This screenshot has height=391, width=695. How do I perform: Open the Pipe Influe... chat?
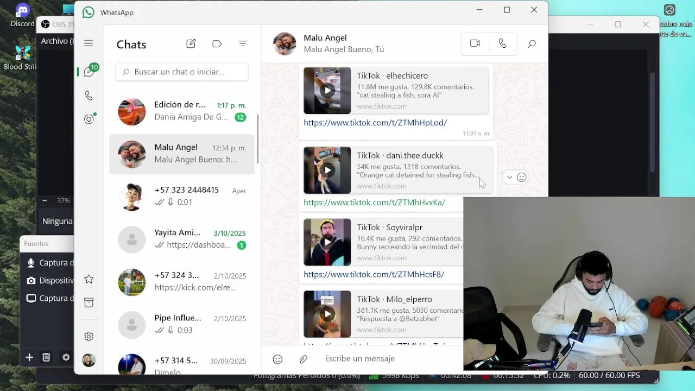[182, 325]
